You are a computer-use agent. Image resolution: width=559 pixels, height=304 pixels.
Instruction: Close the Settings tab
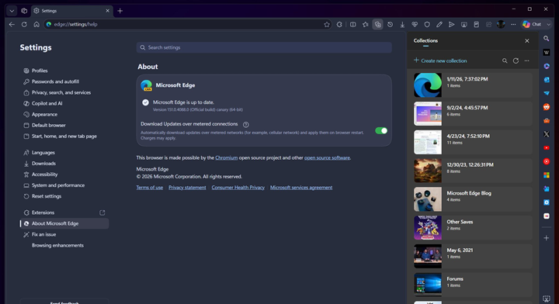[108, 11]
